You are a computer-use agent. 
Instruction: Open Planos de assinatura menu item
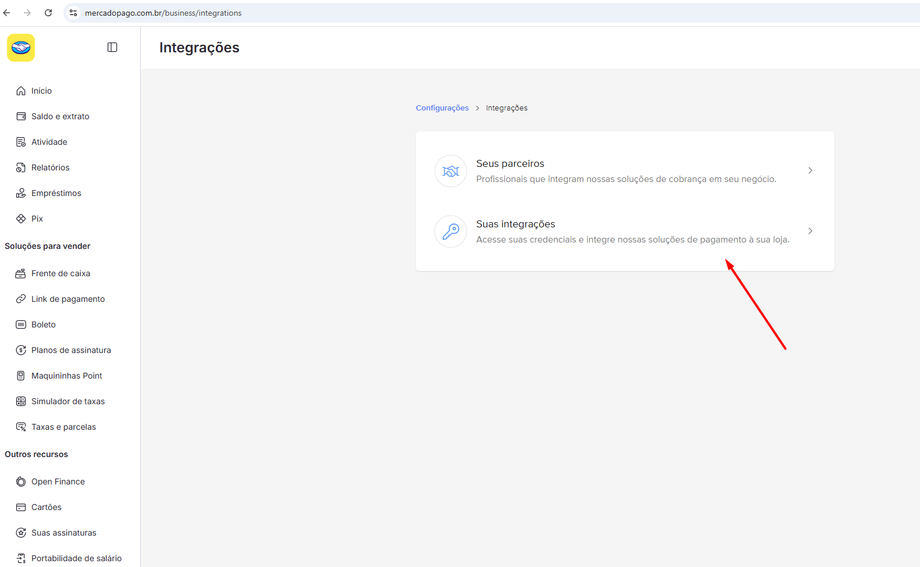pyautogui.click(x=70, y=350)
